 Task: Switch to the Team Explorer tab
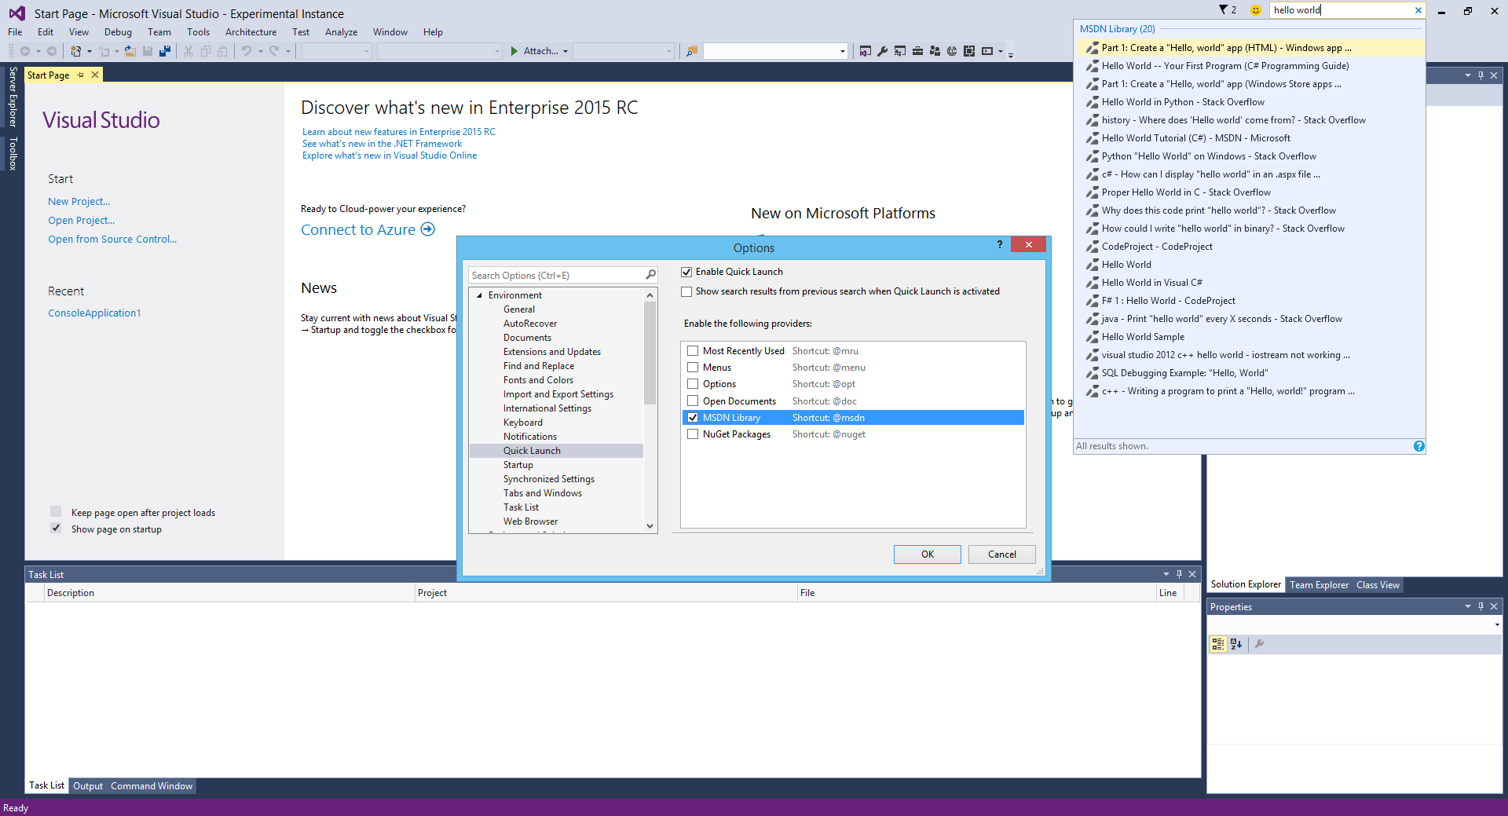click(x=1319, y=584)
